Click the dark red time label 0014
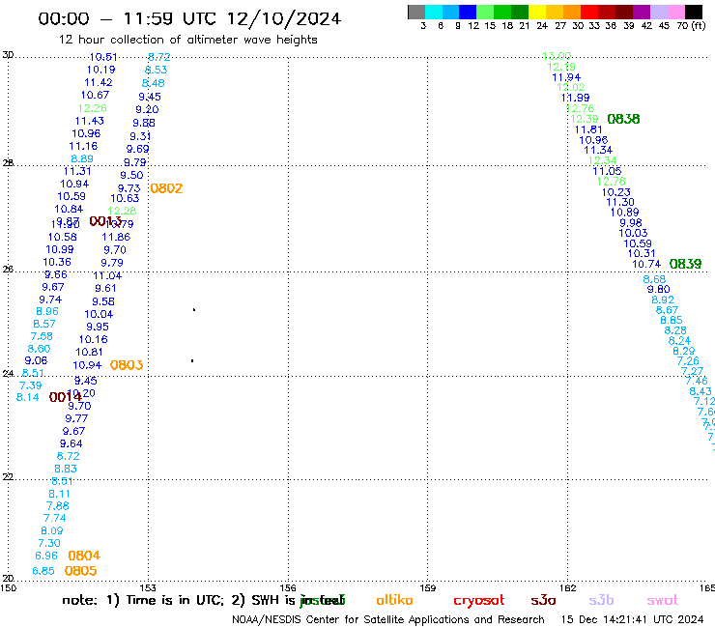This screenshot has height=628, width=715. pos(65,397)
